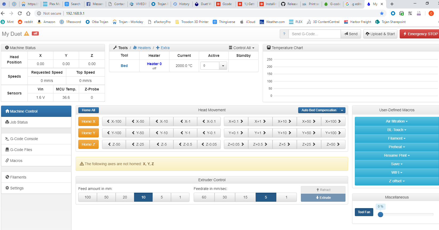
Task: Run Auto Bed Compensation
Action: (318, 110)
